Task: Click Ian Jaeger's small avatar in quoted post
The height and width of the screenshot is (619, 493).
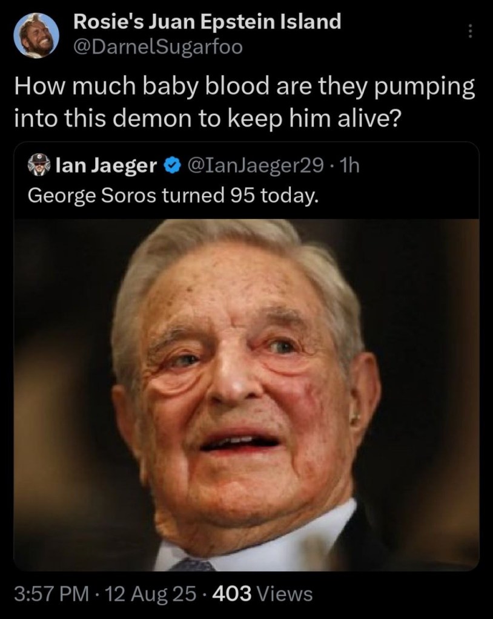Action: click(39, 165)
